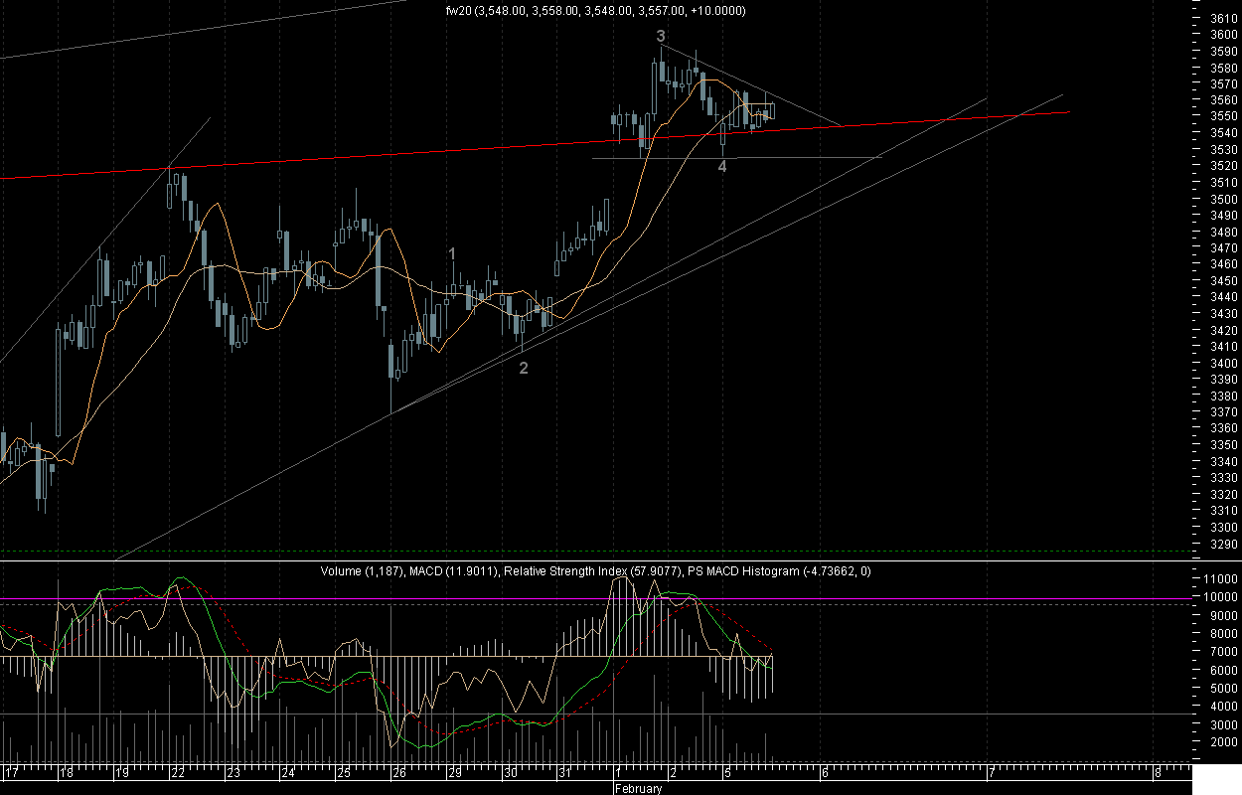Screen dimensions: 1242x795
Task: Click the 3290 price axis label
Action: click(1223, 544)
